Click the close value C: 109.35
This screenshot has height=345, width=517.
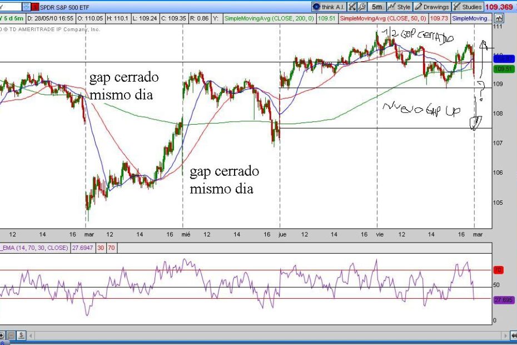(173, 18)
